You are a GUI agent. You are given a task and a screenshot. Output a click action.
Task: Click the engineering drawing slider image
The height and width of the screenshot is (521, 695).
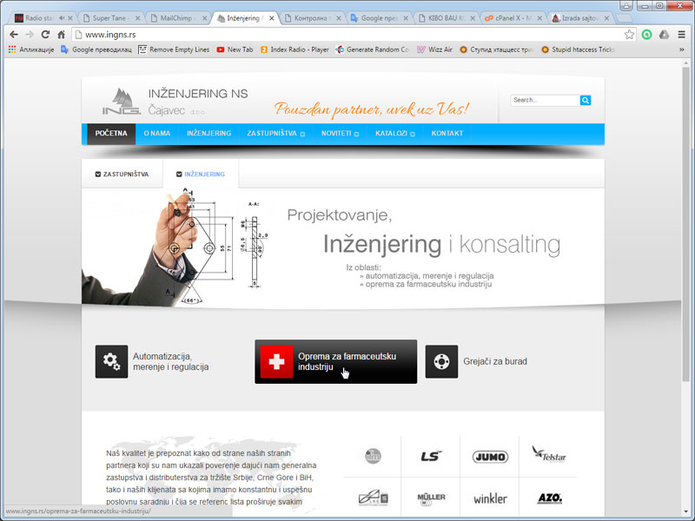pos(177,247)
